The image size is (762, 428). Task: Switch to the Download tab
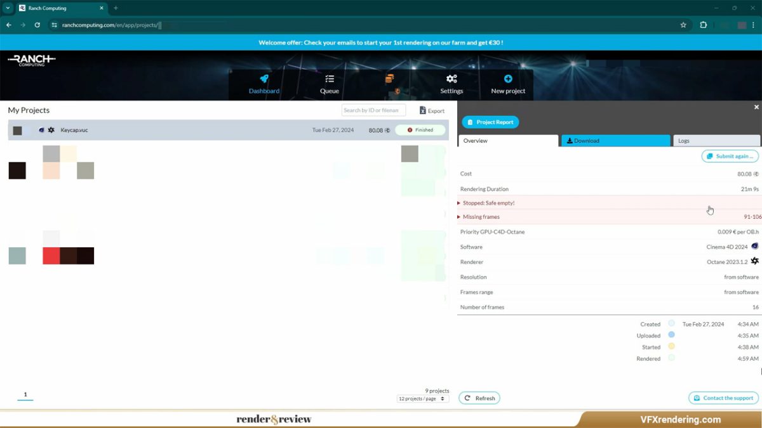click(615, 141)
